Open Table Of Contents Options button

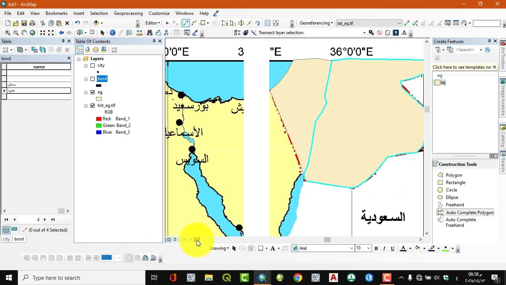click(114, 49)
